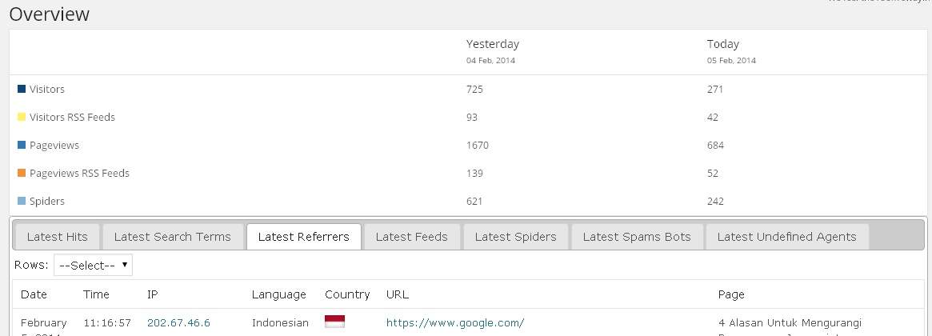
Task: Click the URL column header
Action: [398, 294]
